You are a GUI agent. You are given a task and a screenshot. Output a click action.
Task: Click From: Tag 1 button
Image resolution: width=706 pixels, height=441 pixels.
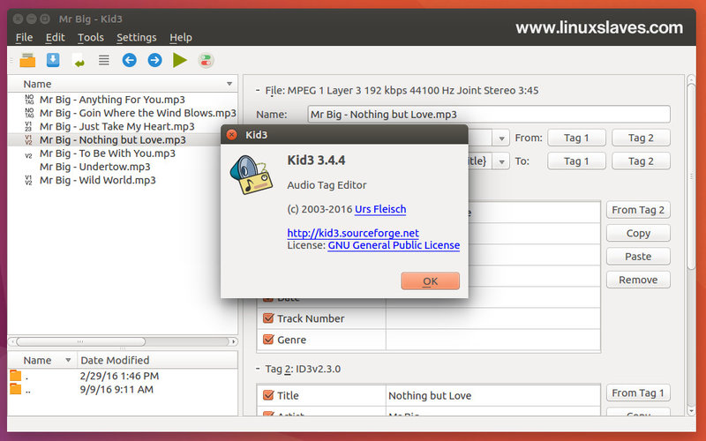[x=576, y=138]
